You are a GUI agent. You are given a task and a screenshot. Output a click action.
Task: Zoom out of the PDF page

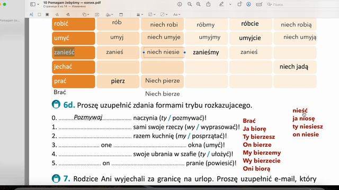190,4
